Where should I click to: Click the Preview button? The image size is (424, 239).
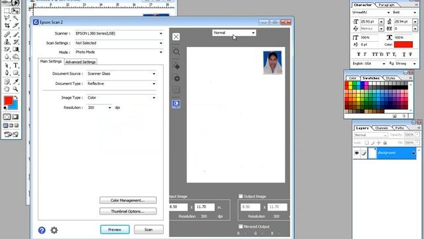coord(115,230)
